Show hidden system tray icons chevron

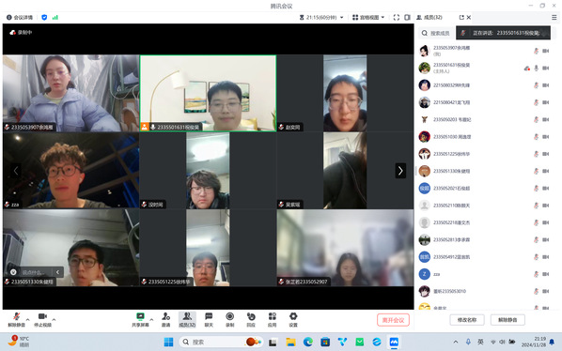(x=456, y=342)
